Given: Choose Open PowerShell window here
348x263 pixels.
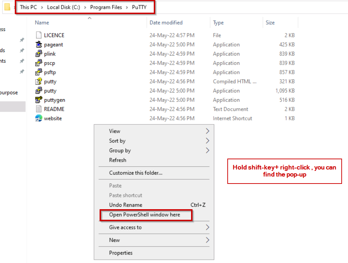Looking at the screenshot, I should pos(154,215).
